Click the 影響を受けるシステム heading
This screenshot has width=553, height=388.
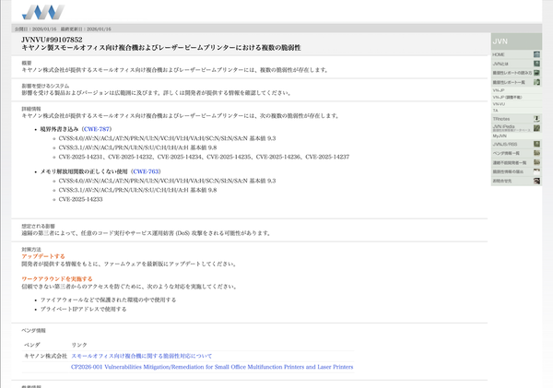coord(45,86)
